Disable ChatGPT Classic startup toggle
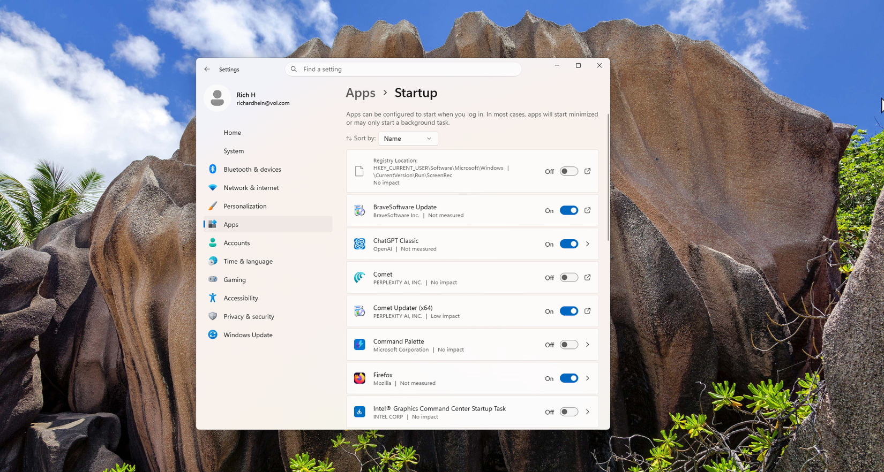The width and height of the screenshot is (884, 472). pyautogui.click(x=569, y=244)
